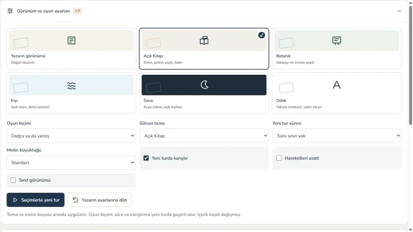Disable the Yeni turda karıştır checkbox
Viewport: 413px width, 232px height.
[146, 158]
